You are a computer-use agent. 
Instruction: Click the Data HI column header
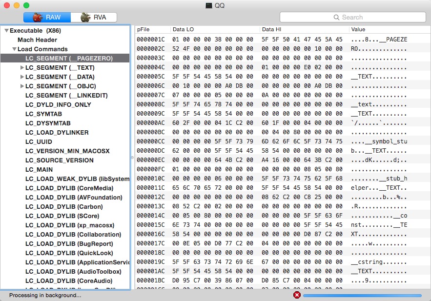click(x=304, y=29)
